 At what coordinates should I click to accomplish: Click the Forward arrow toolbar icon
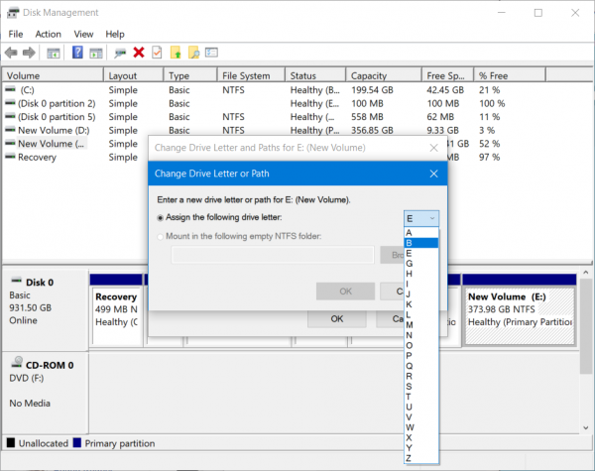point(29,53)
